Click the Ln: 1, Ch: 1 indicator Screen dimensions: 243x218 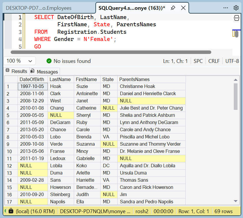coord(175,61)
